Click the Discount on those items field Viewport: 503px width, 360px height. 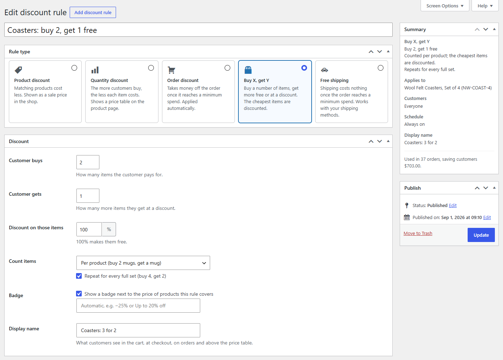point(89,229)
